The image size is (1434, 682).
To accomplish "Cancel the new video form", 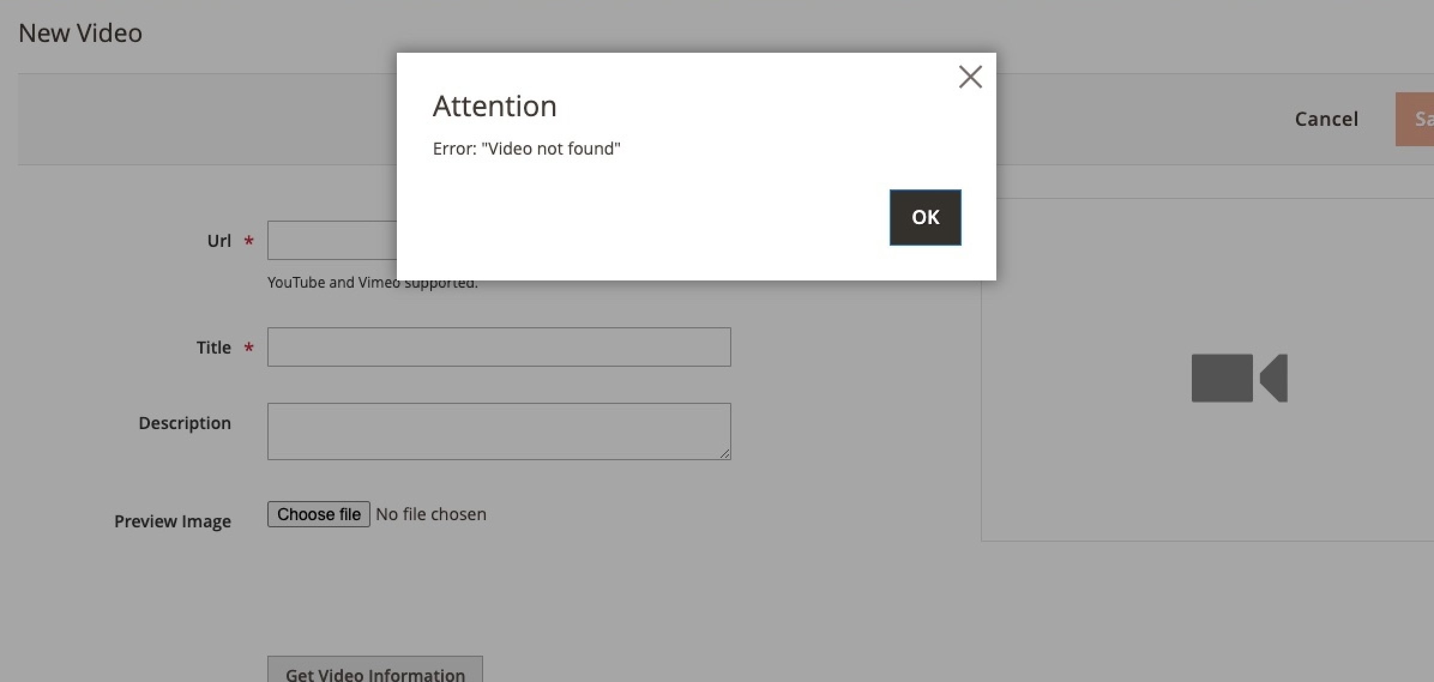I will pos(1326,119).
